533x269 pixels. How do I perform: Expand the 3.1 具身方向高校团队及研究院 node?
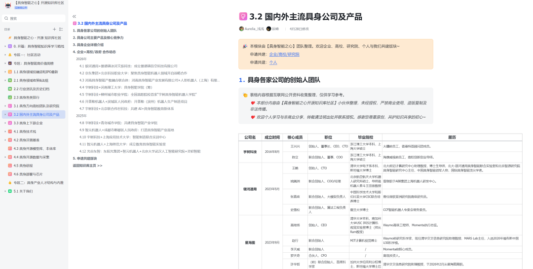5,106
